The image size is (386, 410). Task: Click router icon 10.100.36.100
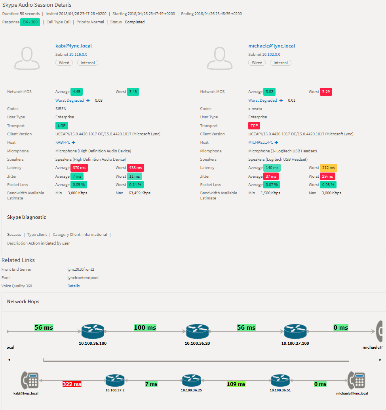tap(93, 331)
